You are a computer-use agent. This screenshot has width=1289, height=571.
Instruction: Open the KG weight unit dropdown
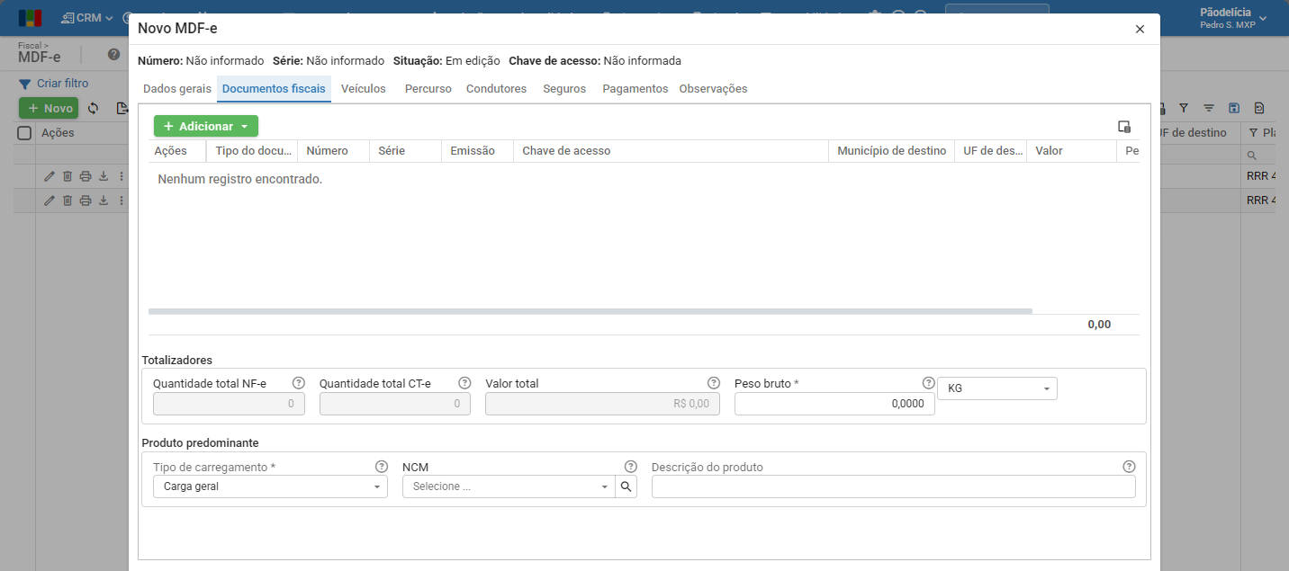pos(997,388)
